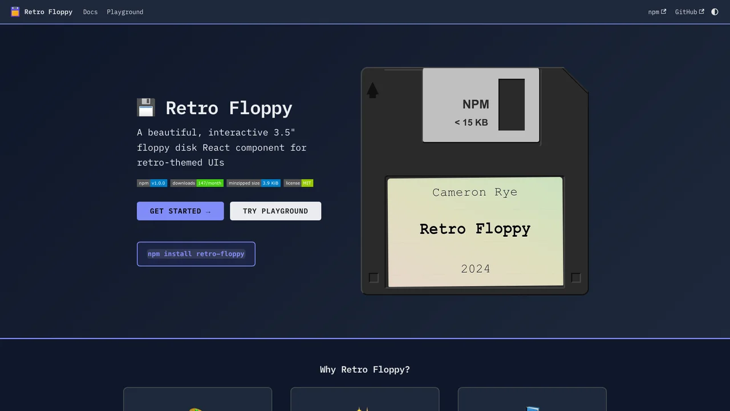Click the upward arrow icon on the floppy disk
Image resolution: width=730 pixels, height=411 pixels.
373,91
